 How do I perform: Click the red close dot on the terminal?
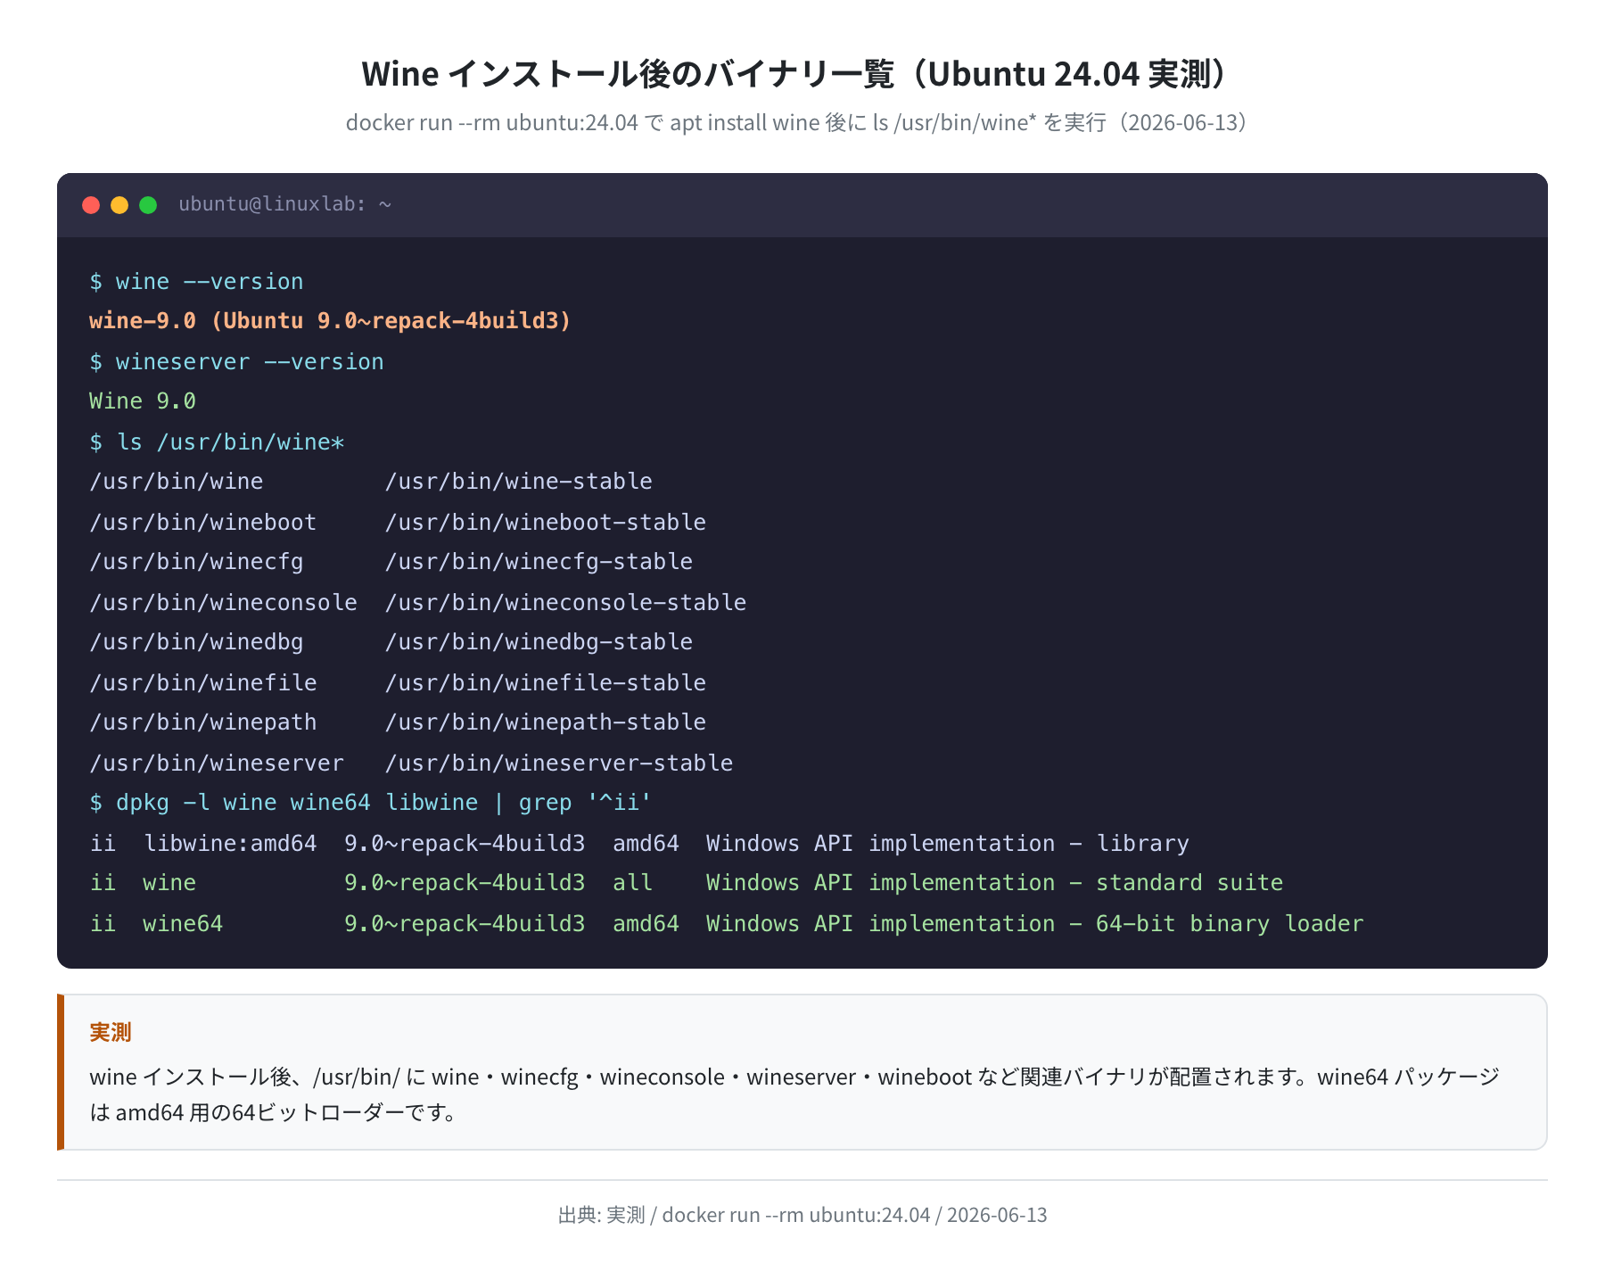[91, 205]
